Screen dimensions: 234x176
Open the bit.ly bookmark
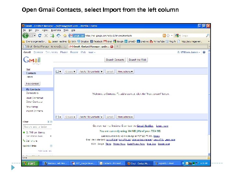point(72,41)
